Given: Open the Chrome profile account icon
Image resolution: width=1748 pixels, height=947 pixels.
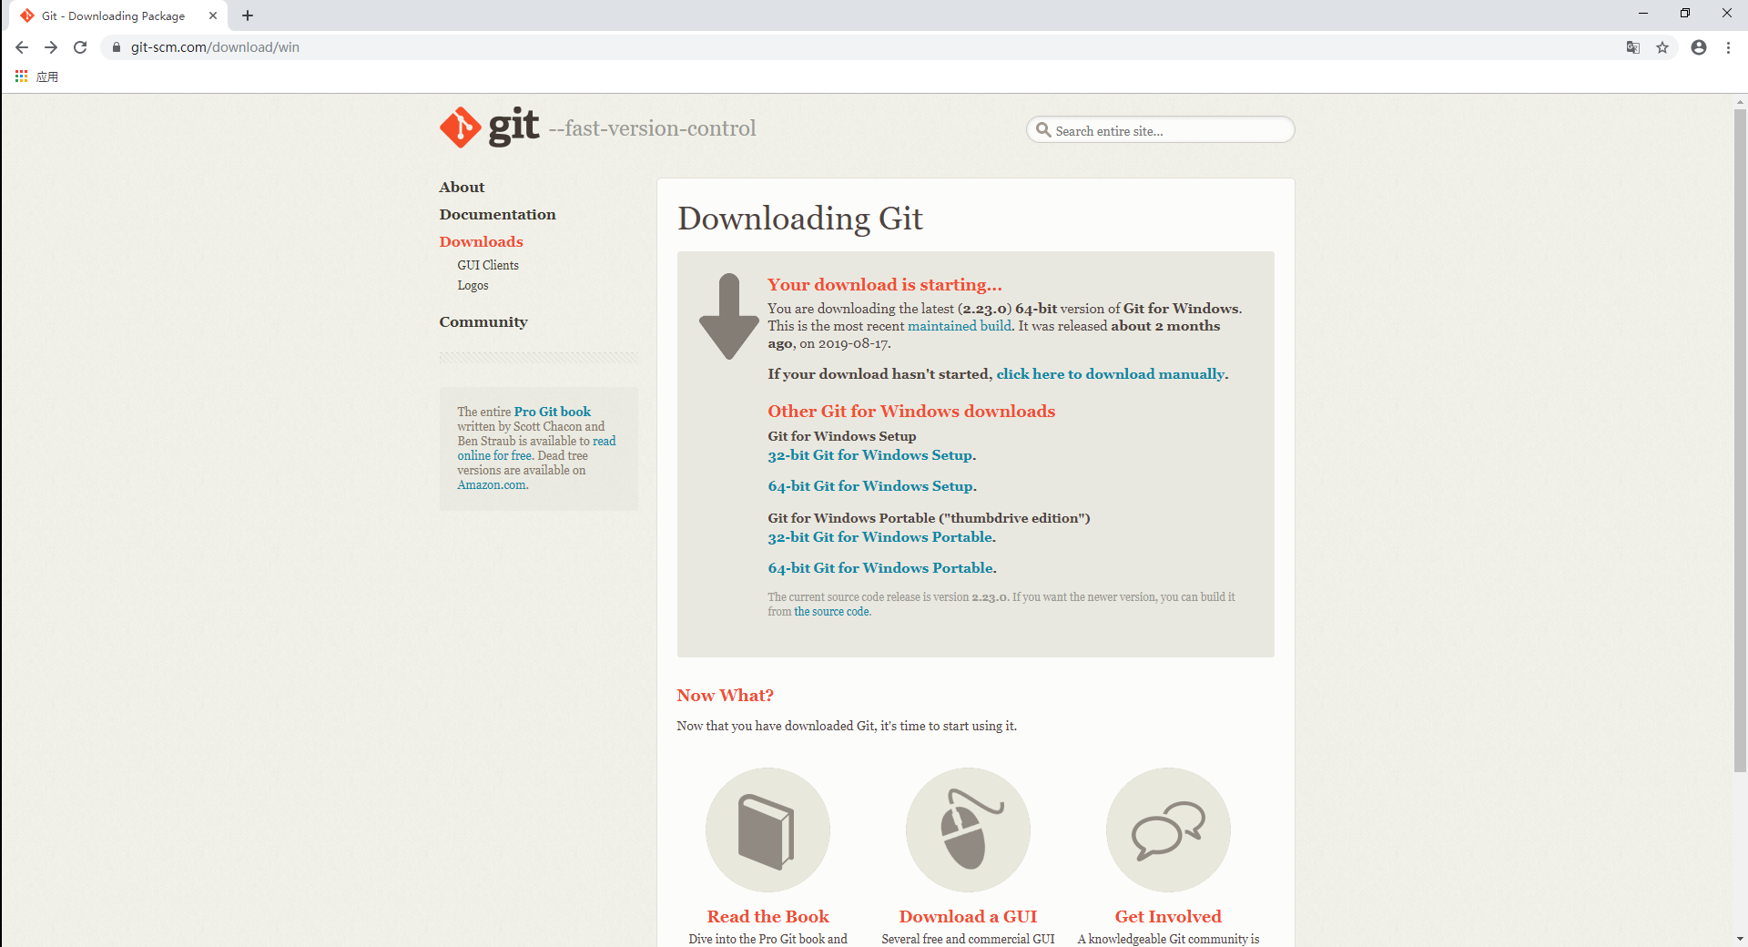Looking at the screenshot, I should pos(1699,47).
